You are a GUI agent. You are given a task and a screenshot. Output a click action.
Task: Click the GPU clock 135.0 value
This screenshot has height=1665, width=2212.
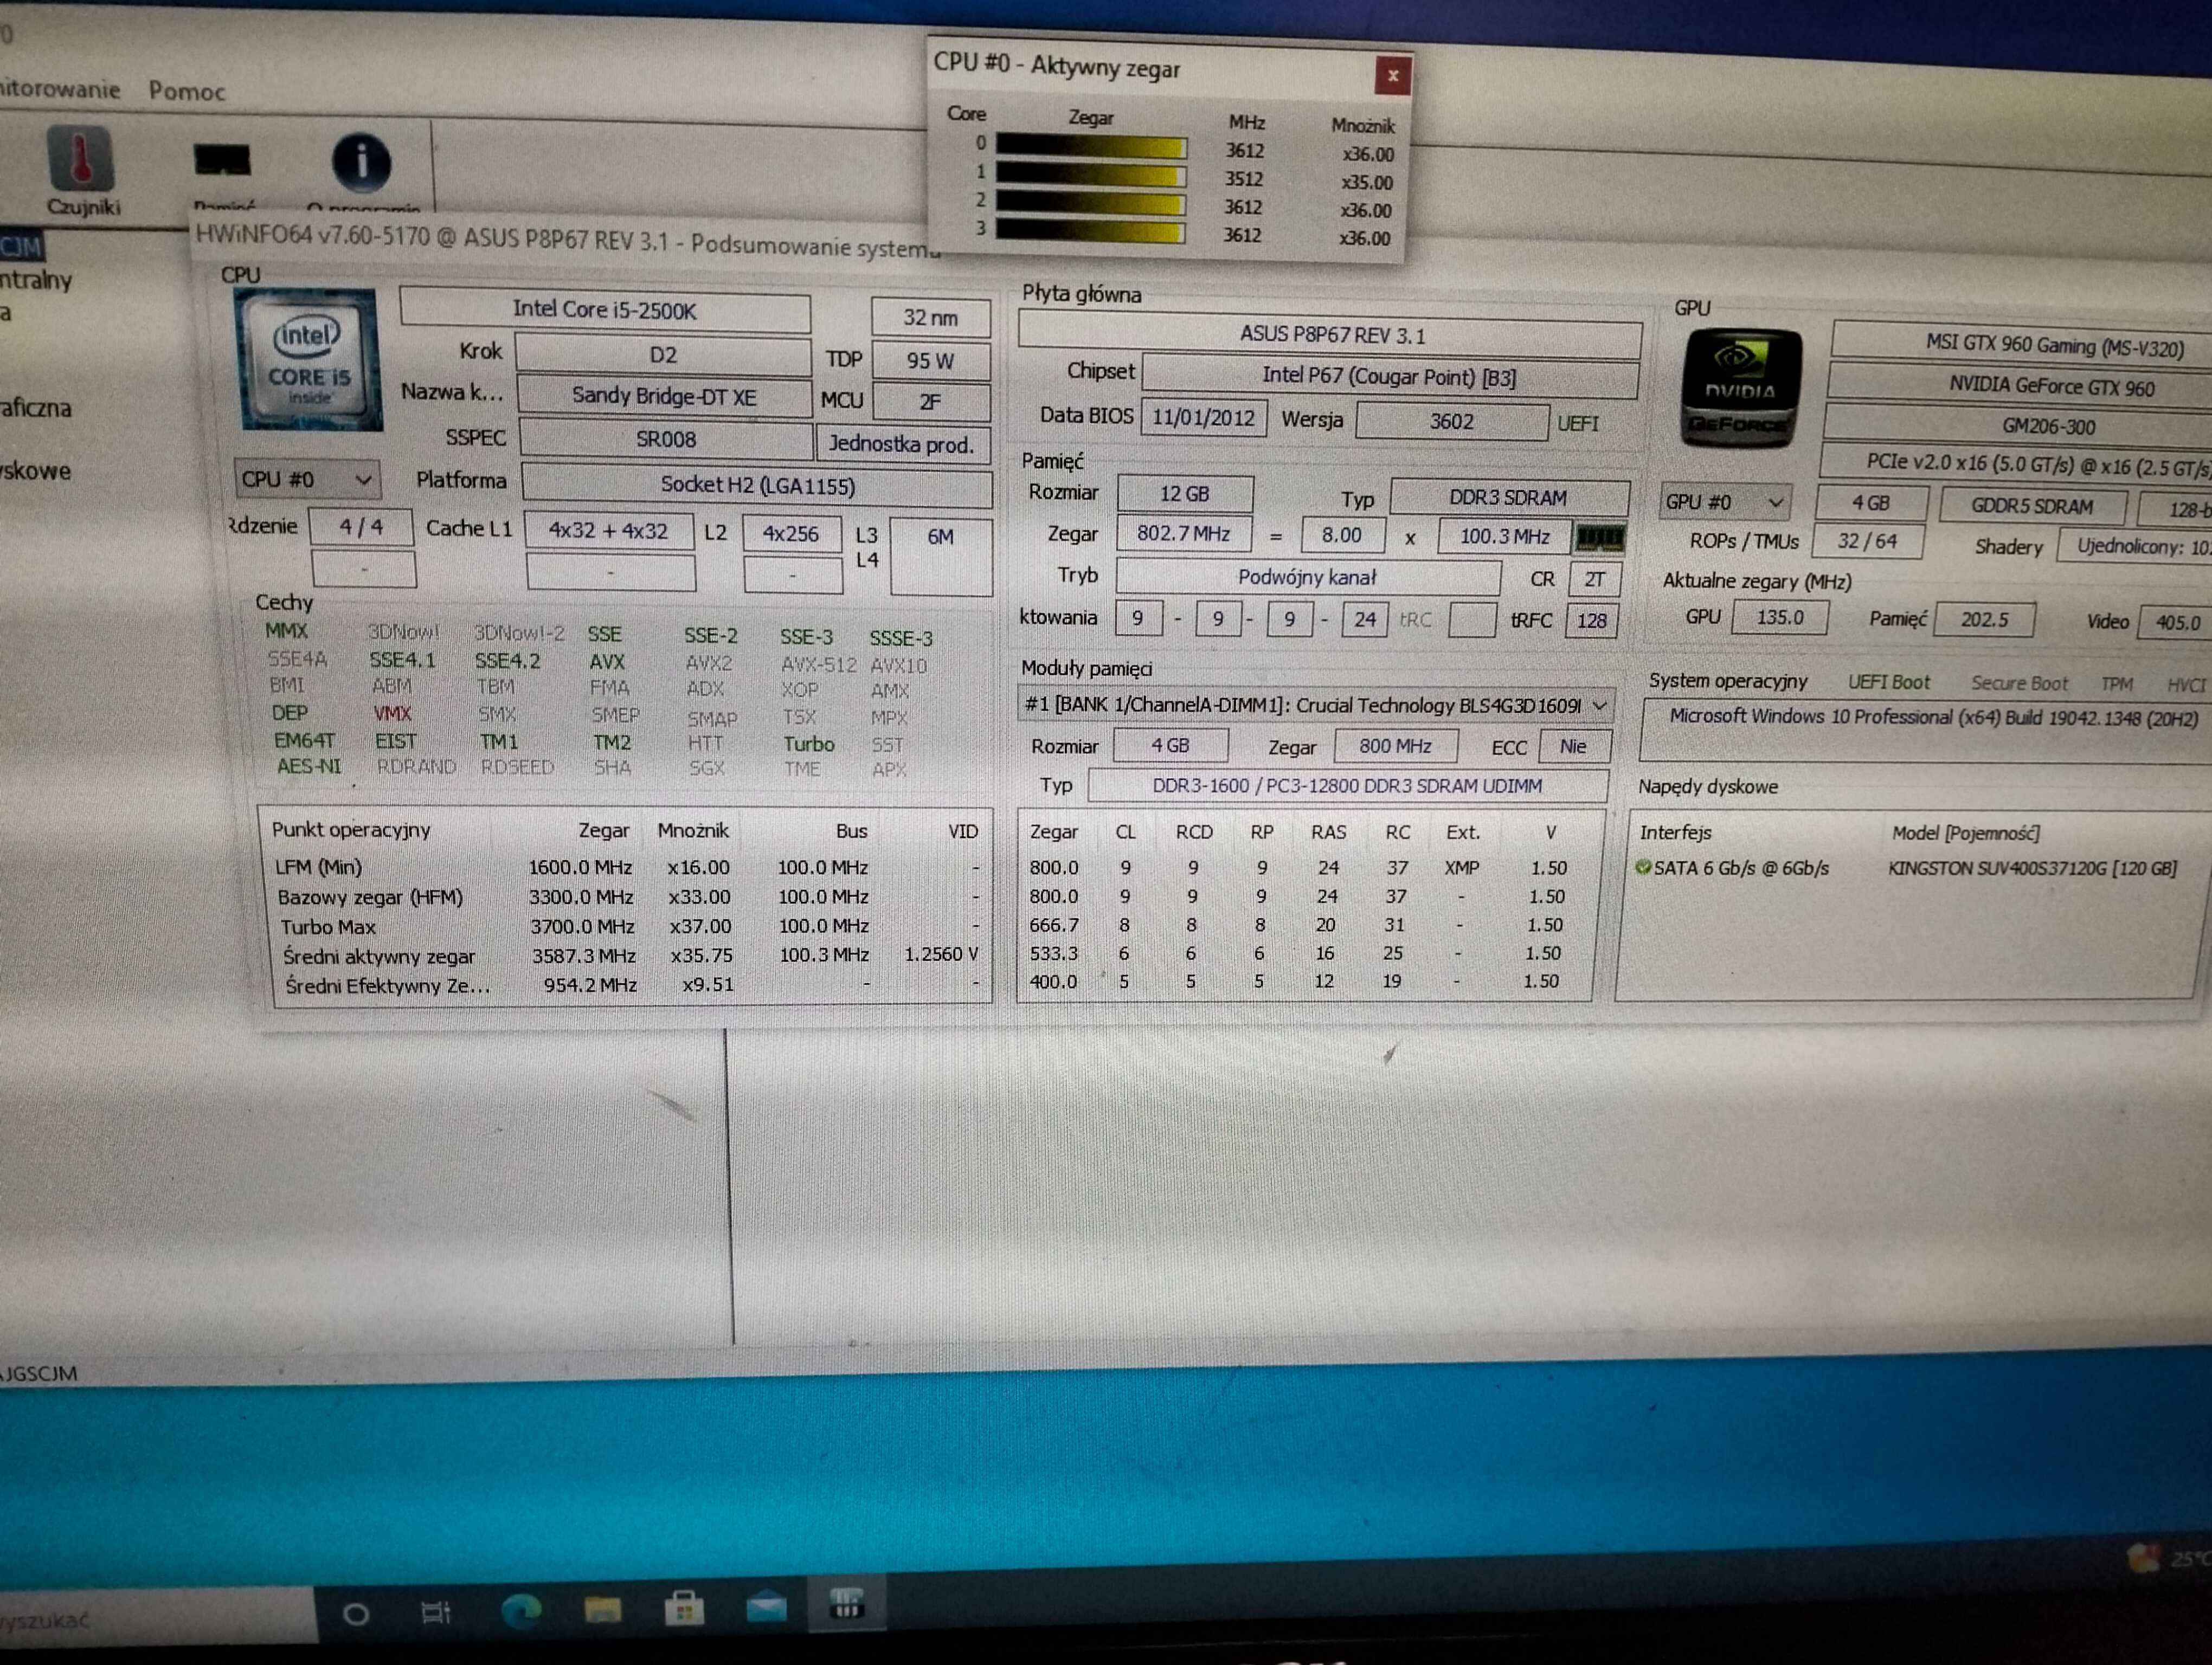coord(1780,618)
